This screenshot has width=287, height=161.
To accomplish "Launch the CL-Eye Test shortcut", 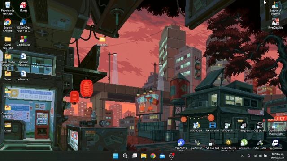I will point(212,144).
